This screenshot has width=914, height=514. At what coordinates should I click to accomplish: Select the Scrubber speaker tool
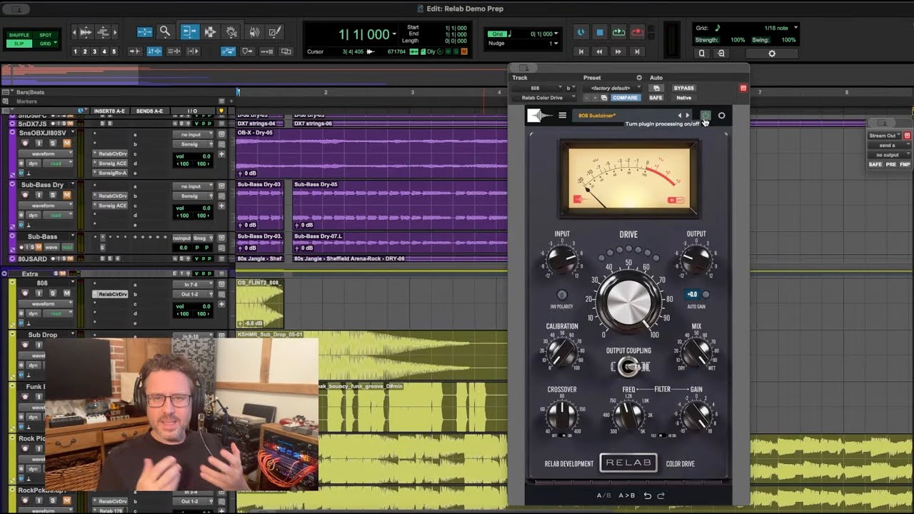pyautogui.click(x=253, y=32)
